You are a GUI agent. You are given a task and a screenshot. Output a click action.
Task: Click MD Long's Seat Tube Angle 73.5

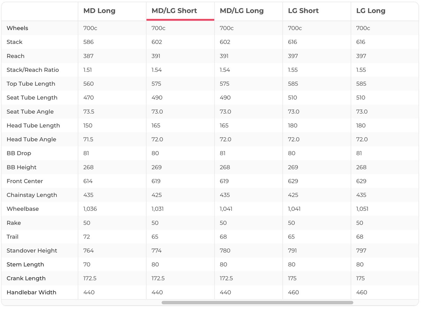pyautogui.click(x=89, y=111)
